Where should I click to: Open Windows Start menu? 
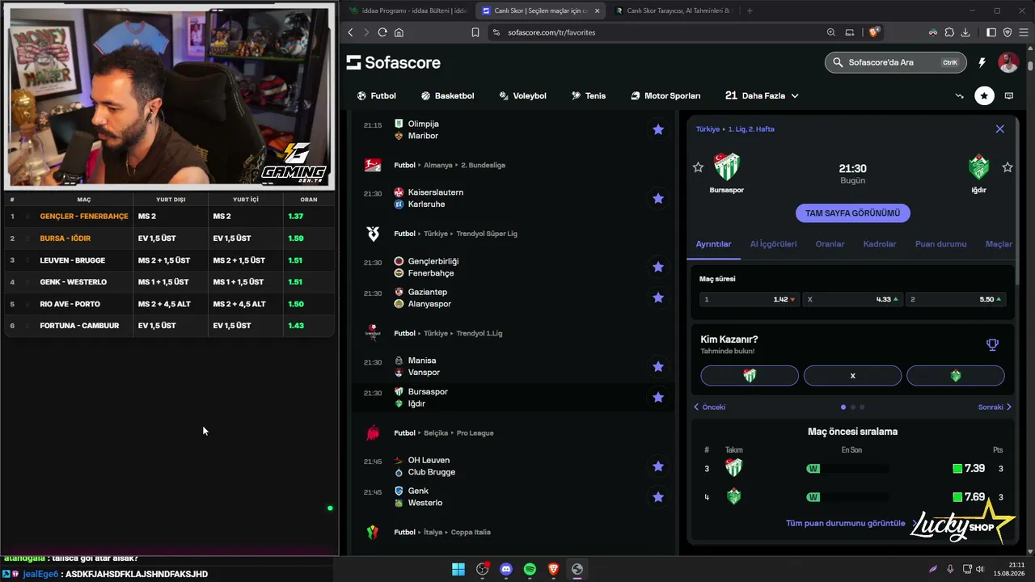pos(458,569)
